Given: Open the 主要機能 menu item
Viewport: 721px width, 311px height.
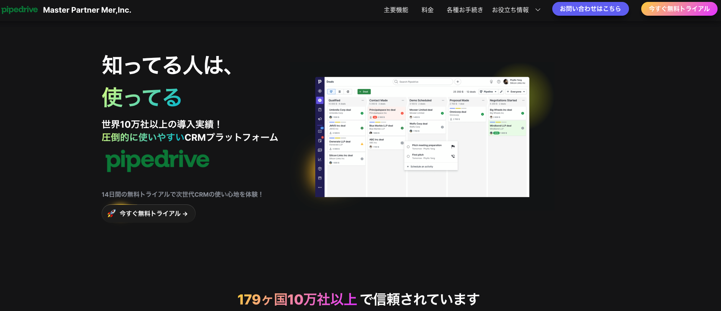Looking at the screenshot, I should (396, 10).
